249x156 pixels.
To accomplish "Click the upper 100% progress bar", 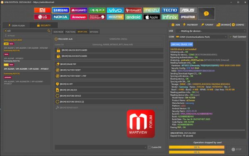I will click(x=197, y=147).
